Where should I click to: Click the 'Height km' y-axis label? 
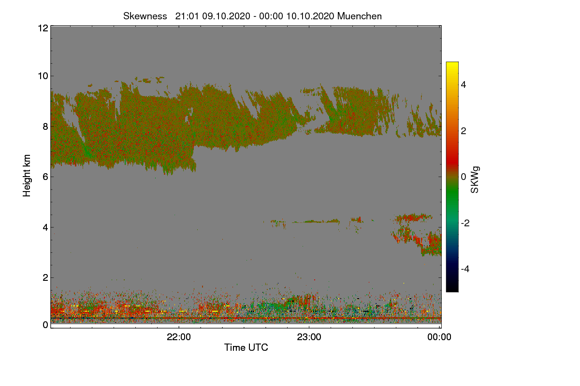coord(27,176)
